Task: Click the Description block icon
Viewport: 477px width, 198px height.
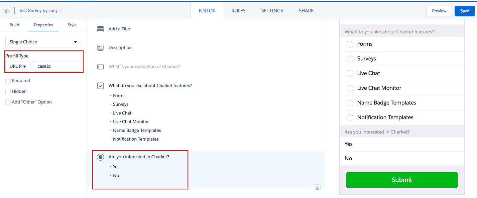Action: point(100,48)
